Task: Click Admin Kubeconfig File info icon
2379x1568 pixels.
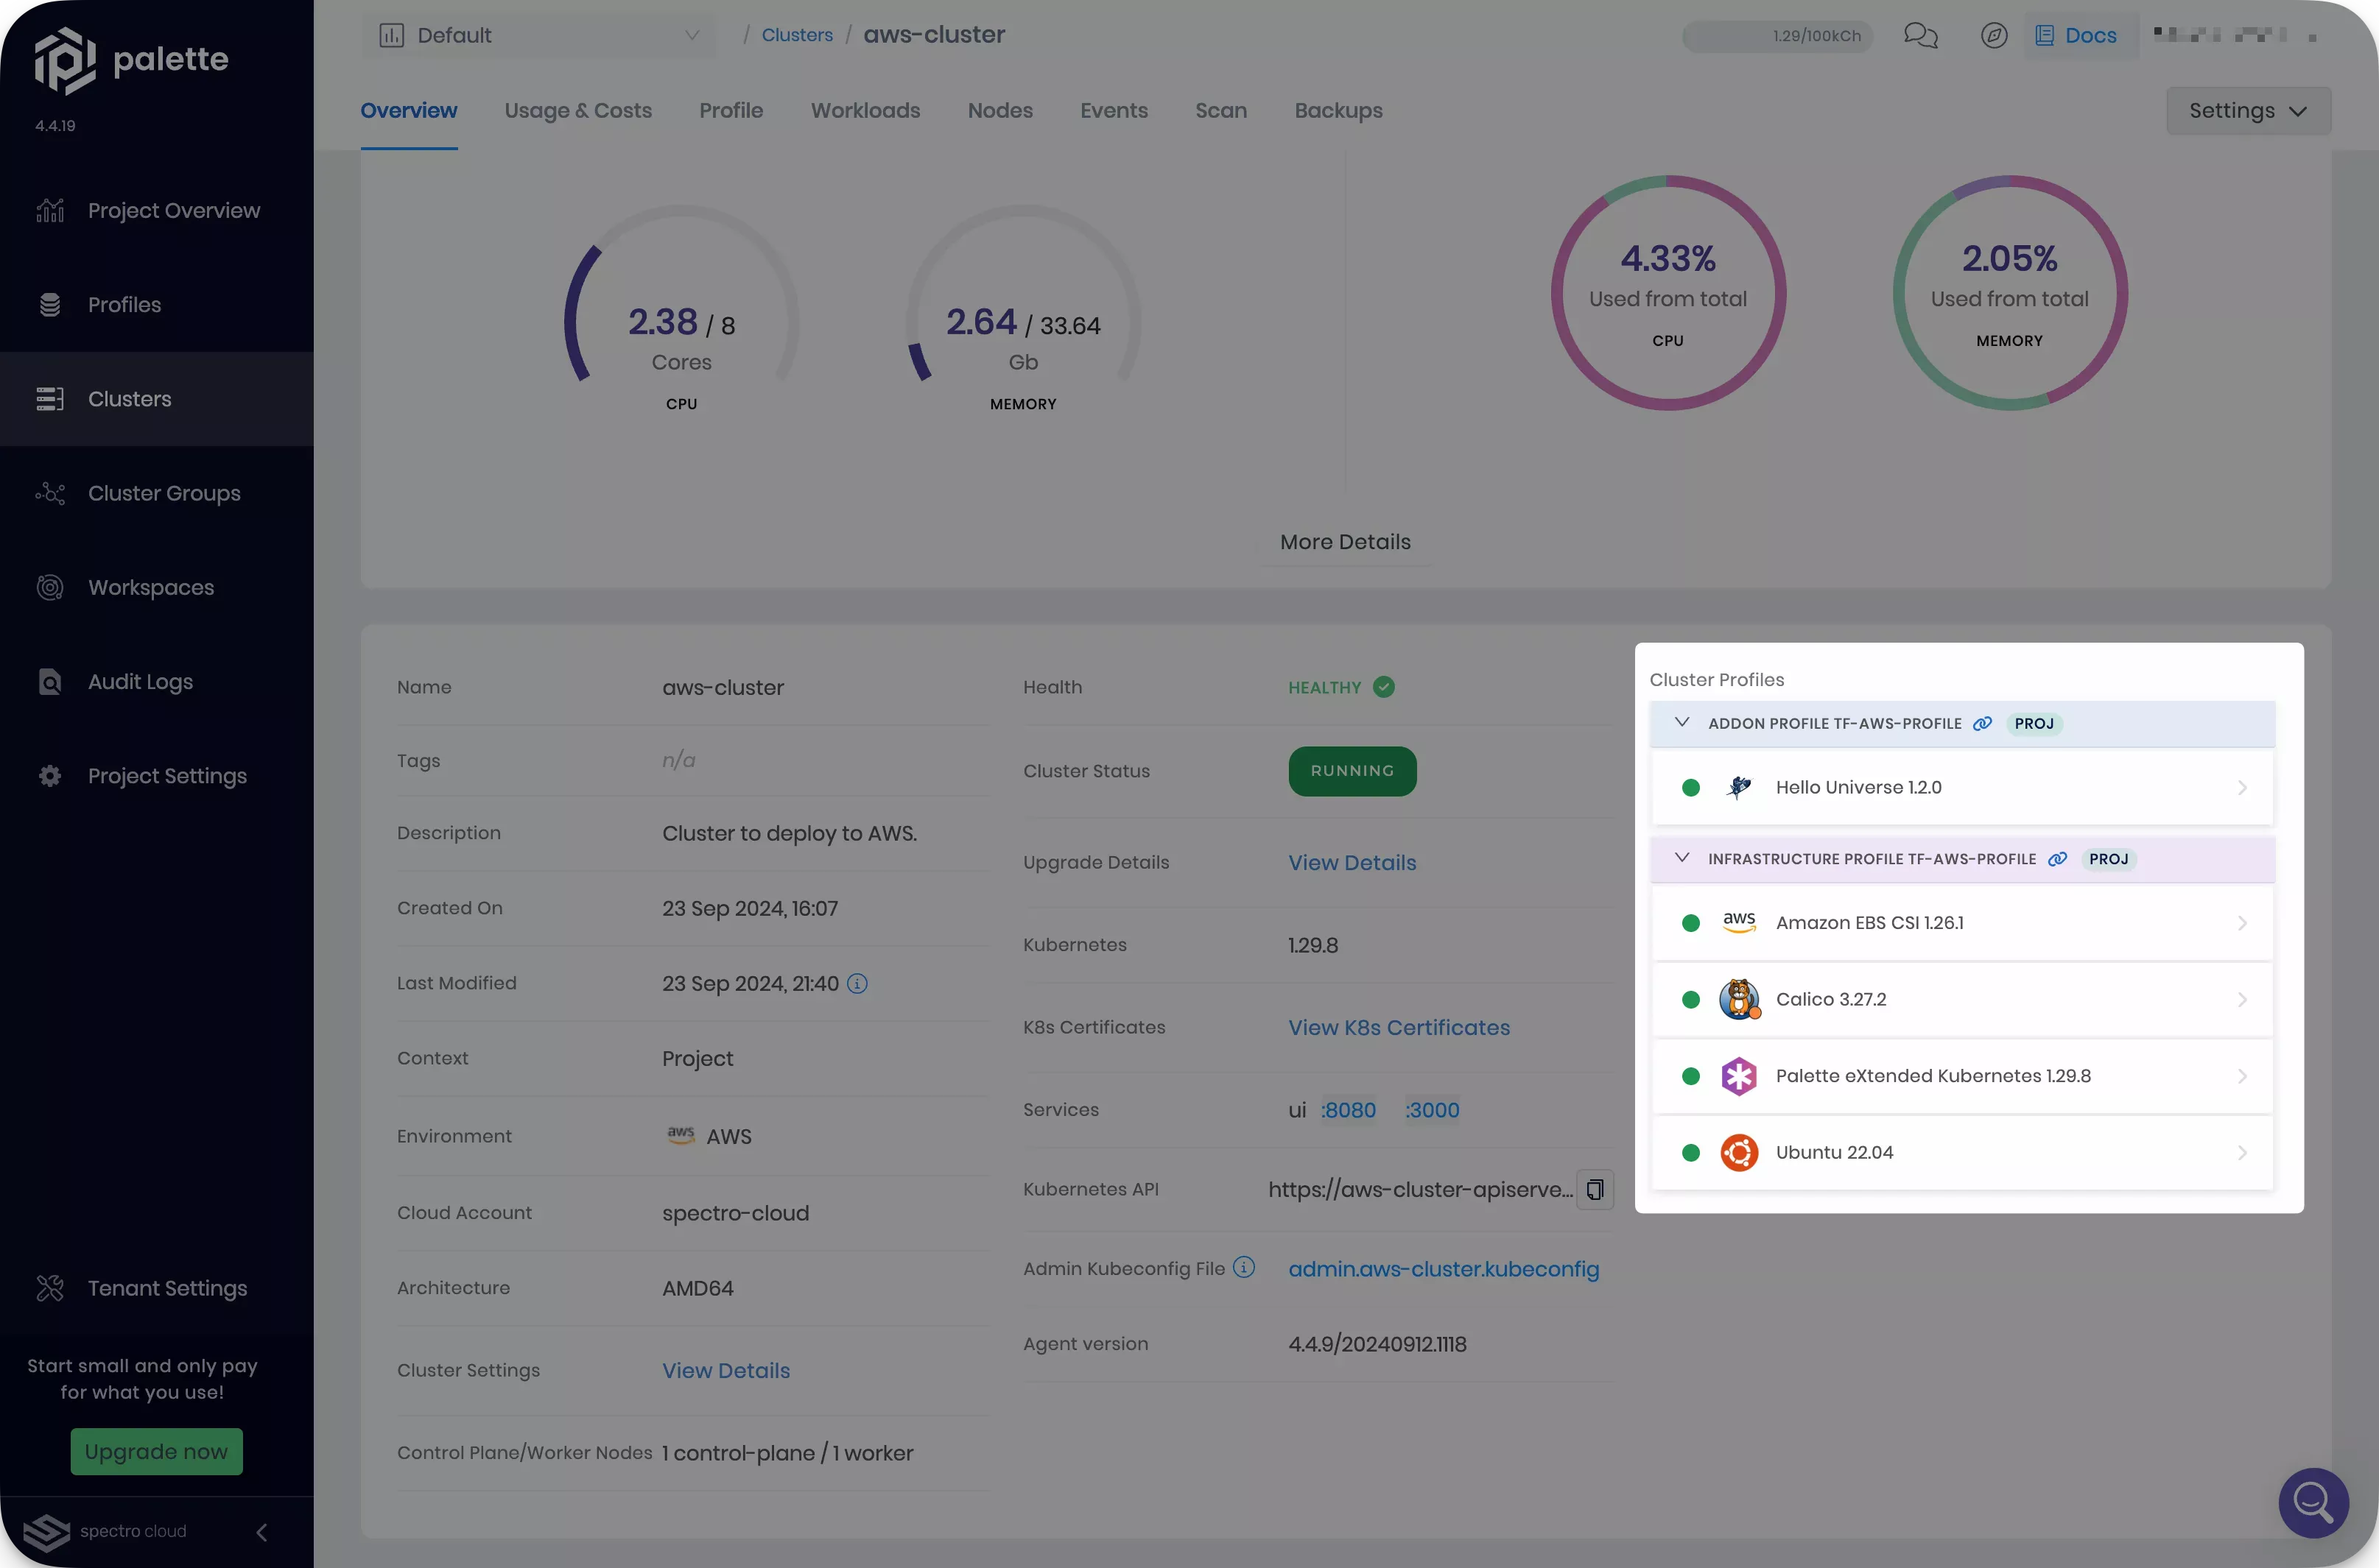Action: click(1243, 1268)
